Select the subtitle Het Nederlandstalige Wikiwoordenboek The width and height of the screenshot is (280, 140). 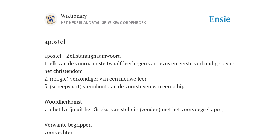click(103, 23)
